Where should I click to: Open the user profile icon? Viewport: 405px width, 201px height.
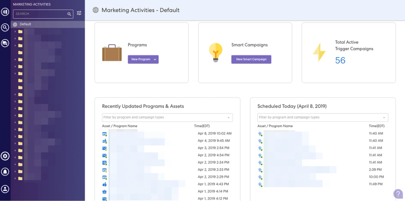[5, 189]
